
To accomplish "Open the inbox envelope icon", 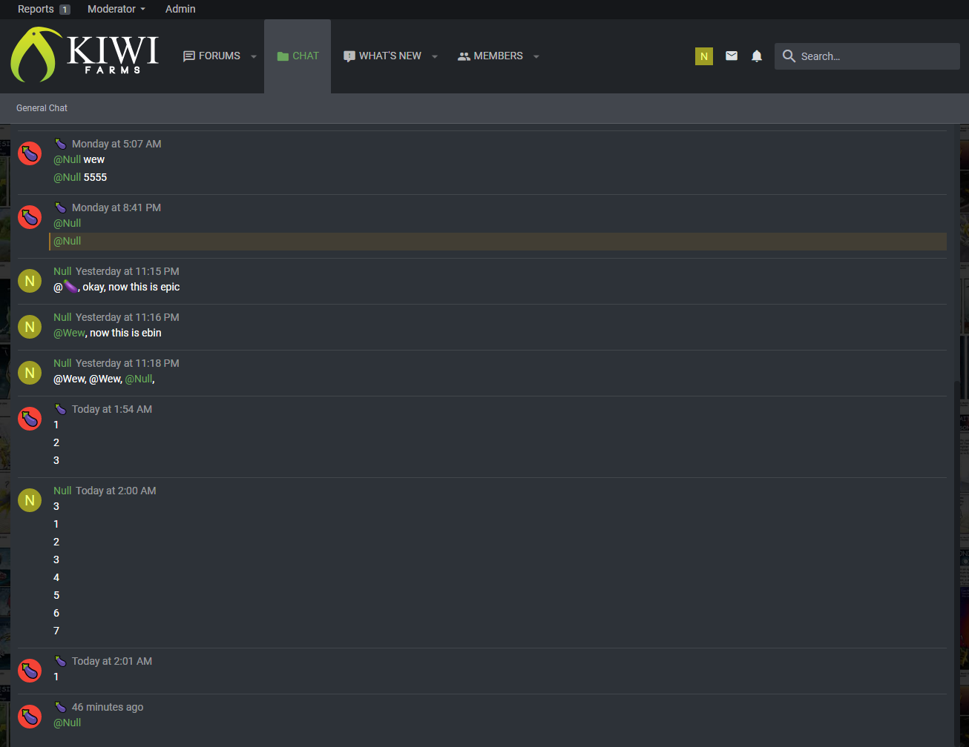I will tap(732, 56).
